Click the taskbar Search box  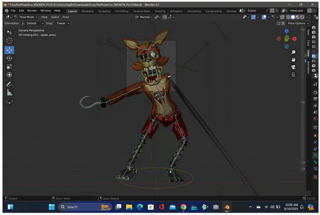pyautogui.click(x=85, y=207)
